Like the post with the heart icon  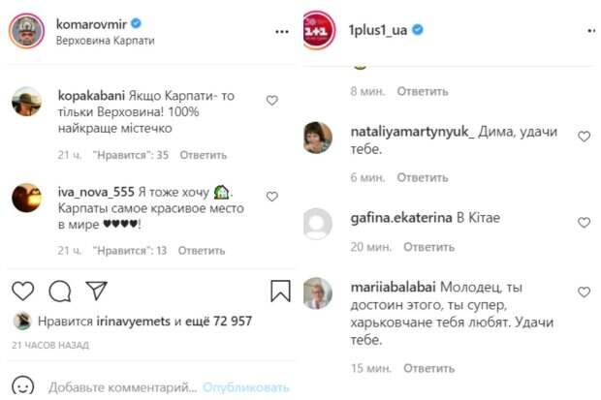(x=23, y=291)
